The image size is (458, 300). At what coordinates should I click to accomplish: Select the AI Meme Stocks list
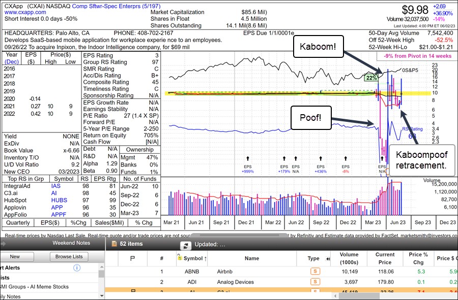point(35,287)
